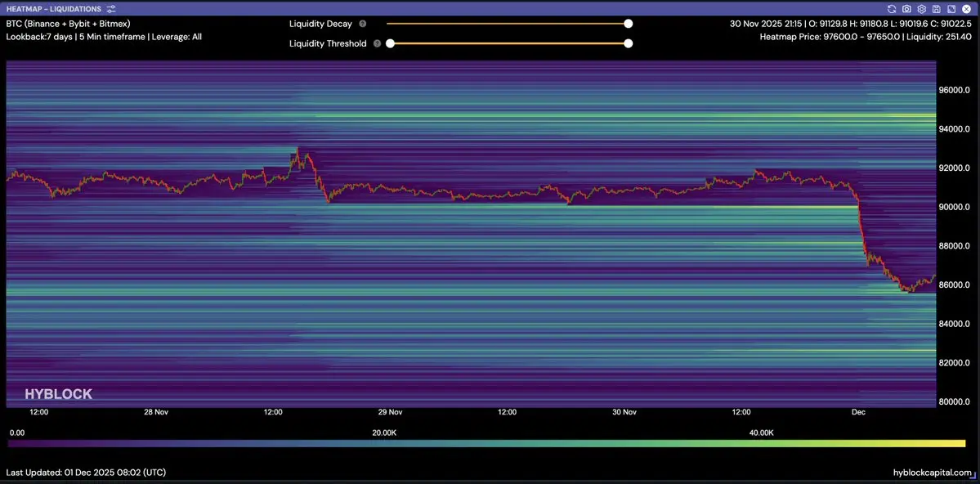Screen dimensions: 980x484
Task: Click the 80000.0 price axis label
Action: coord(954,401)
